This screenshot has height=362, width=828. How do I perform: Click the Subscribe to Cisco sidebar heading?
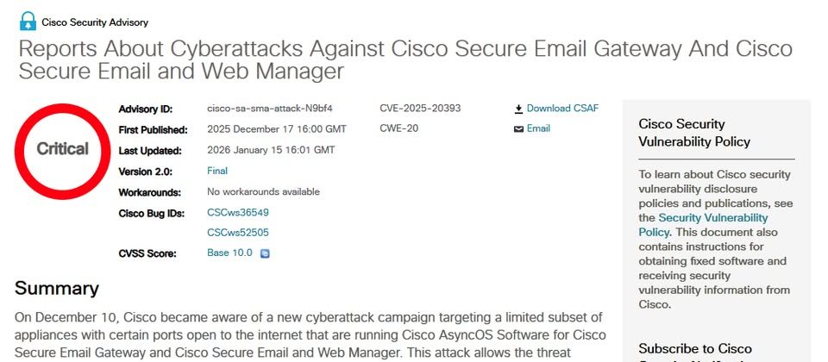coord(695,349)
